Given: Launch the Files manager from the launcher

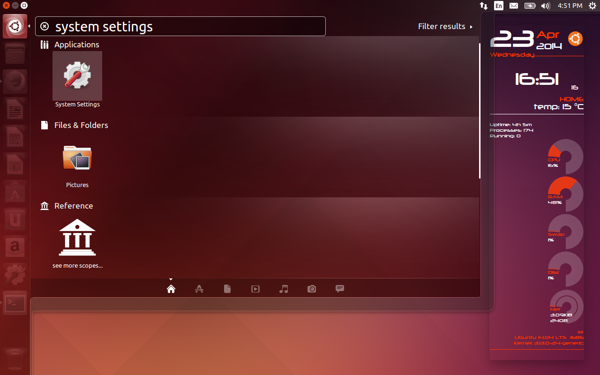Looking at the screenshot, I should (15, 54).
